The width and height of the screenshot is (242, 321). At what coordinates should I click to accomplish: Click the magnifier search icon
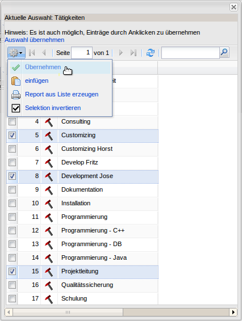(224, 53)
